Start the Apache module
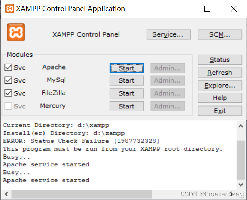 (126, 68)
